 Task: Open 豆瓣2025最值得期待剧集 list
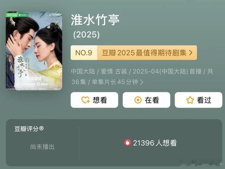[x=144, y=53]
